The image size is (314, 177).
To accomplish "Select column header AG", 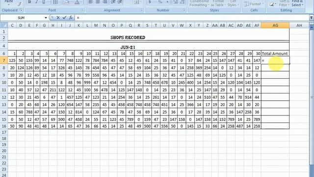I will pyautogui.click(x=275, y=25).
